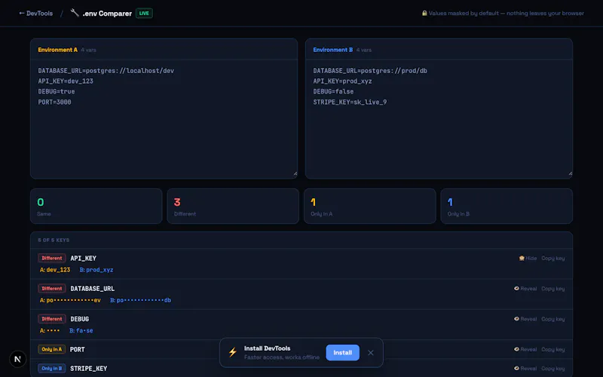Click line 'PORT=3000' in Environment A
This screenshot has height=377, width=603.
pos(54,102)
